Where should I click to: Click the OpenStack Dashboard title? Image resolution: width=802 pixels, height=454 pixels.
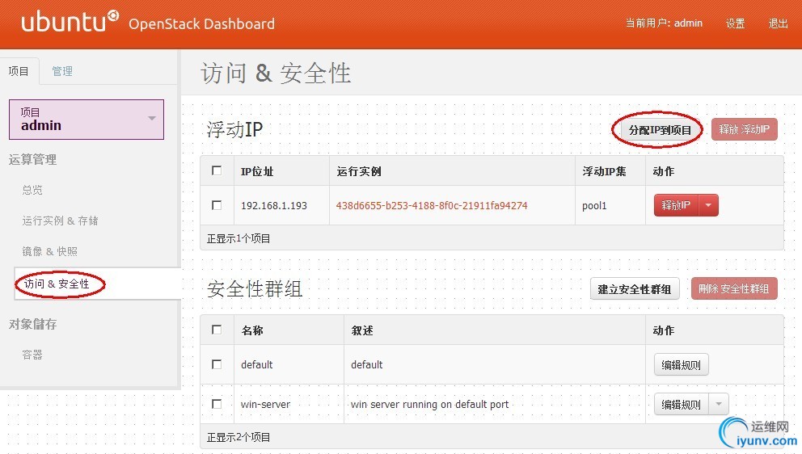click(x=201, y=24)
